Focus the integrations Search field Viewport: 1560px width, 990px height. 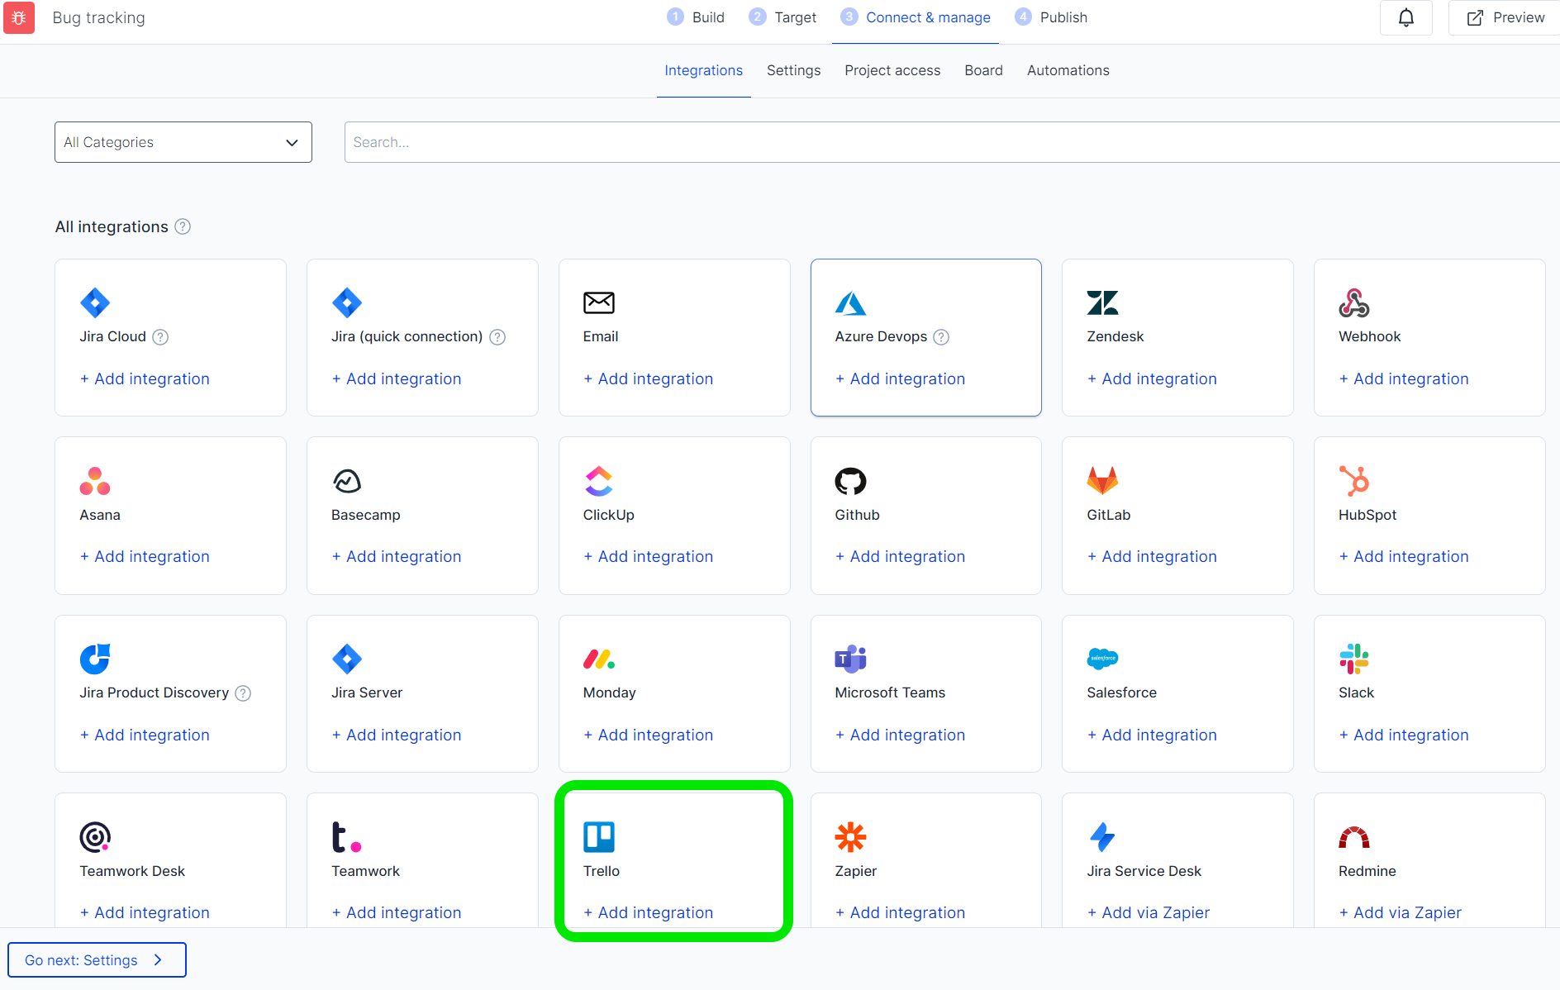[952, 142]
